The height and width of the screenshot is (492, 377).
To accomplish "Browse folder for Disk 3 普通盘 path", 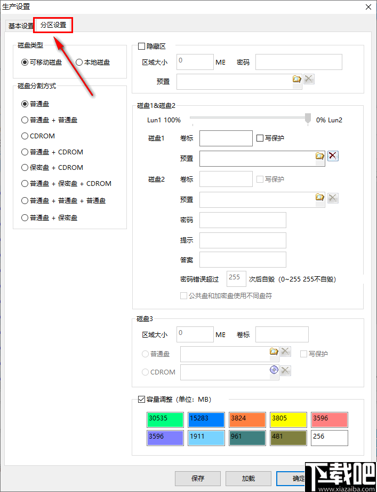I will pos(274,352).
